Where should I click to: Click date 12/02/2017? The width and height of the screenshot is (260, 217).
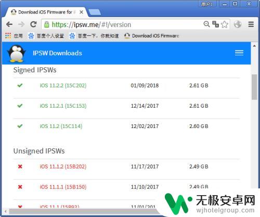pos(145,126)
